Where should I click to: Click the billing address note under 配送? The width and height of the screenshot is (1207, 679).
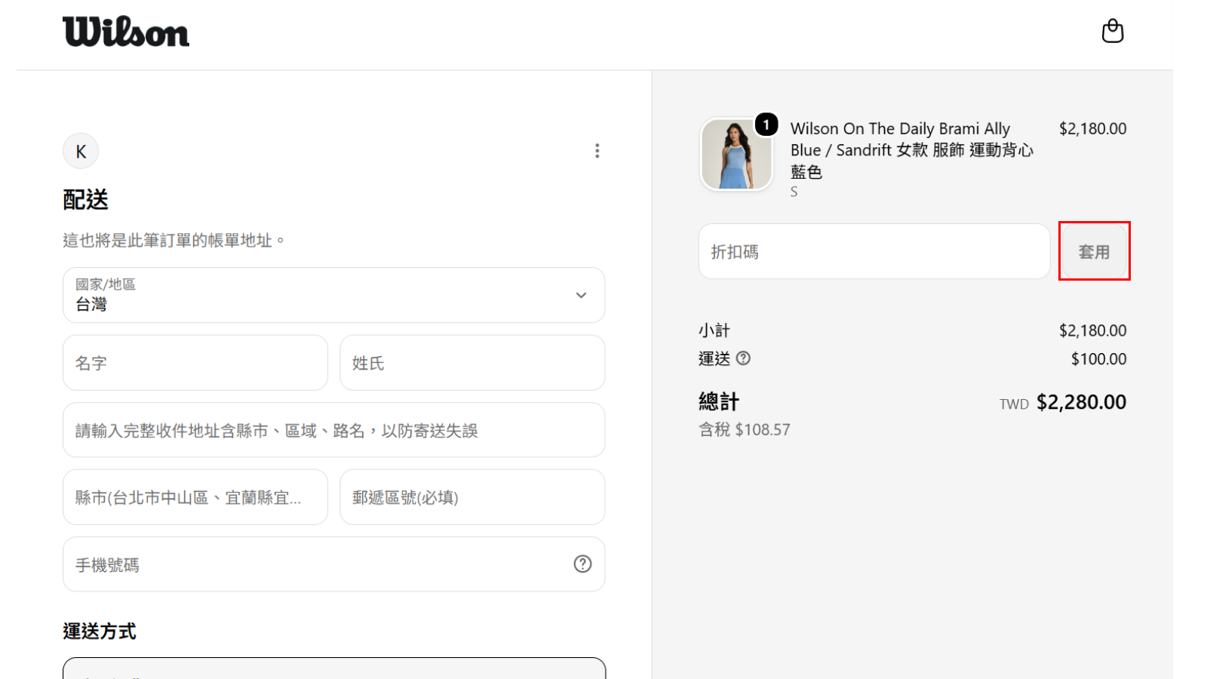174,241
